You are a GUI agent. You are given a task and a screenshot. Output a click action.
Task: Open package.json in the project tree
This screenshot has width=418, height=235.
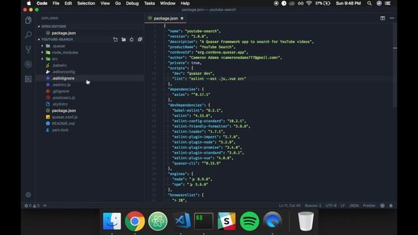pyautogui.click(x=64, y=110)
